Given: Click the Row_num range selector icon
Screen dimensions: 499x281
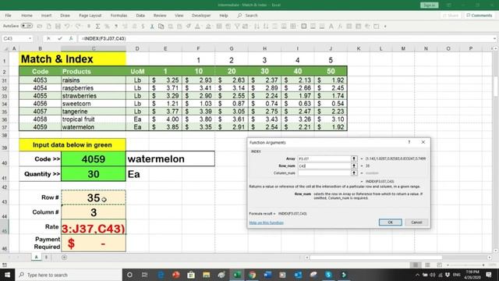Looking at the screenshot, I should click(354, 165).
